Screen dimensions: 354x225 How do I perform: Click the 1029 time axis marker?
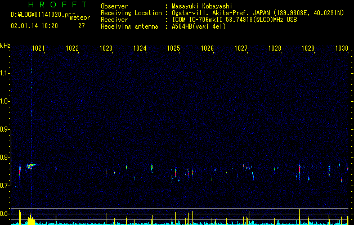[x=308, y=48]
